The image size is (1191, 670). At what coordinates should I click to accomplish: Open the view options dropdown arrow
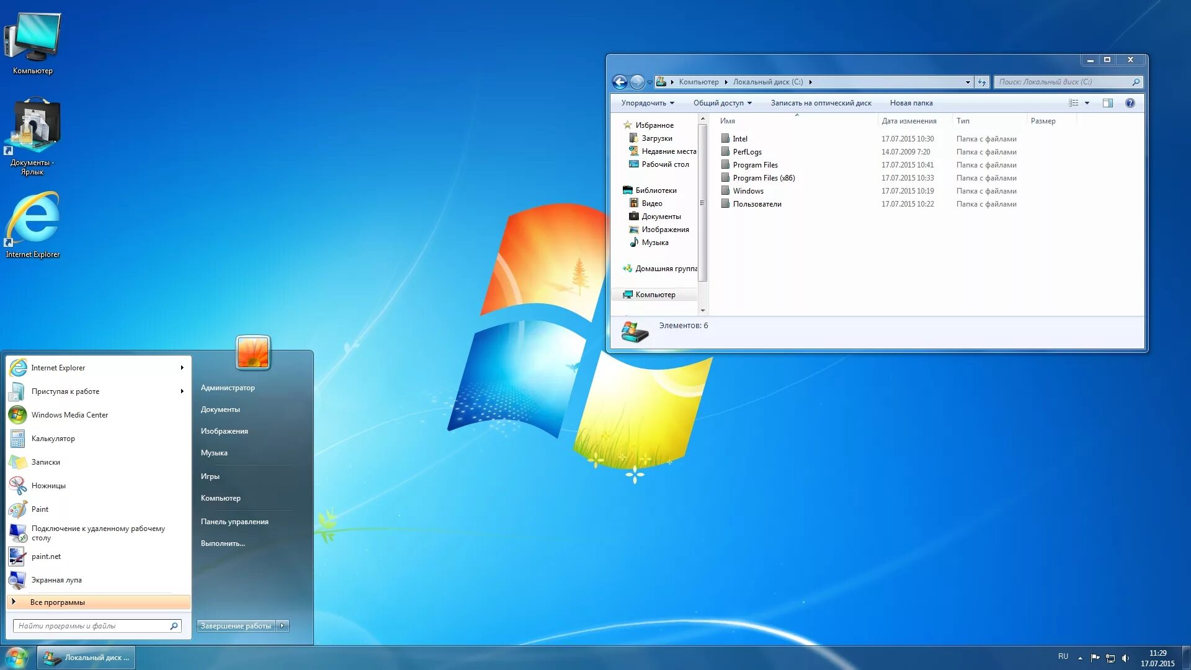click(1087, 103)
